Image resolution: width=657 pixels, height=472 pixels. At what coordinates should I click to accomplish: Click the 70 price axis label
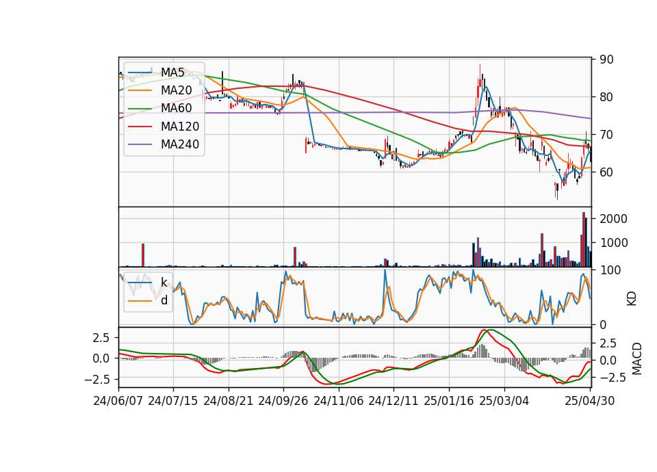pos(606,135)
